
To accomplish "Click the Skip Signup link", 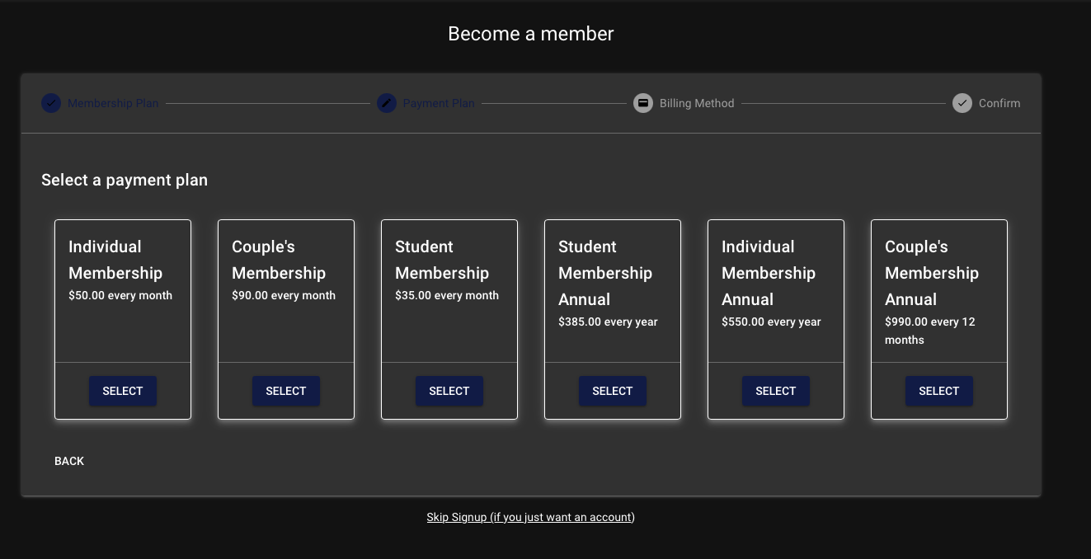I will (x=530, y=517).
